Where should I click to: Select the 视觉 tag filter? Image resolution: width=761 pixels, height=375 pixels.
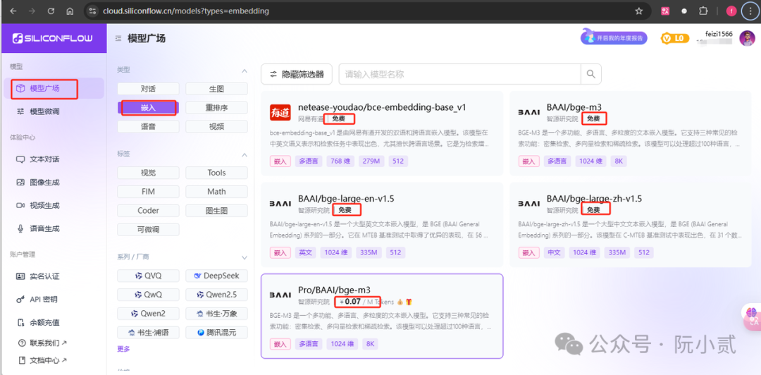[148, 173]
